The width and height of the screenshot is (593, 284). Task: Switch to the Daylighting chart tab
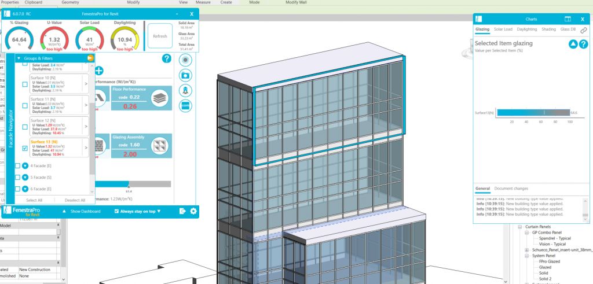click(527, 29)
